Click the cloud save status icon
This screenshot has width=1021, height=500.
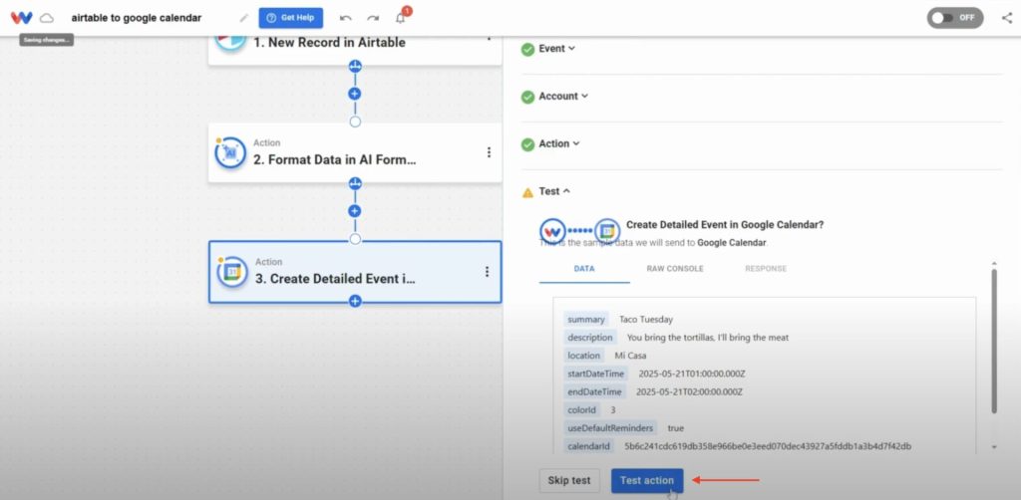pos(47,18)
